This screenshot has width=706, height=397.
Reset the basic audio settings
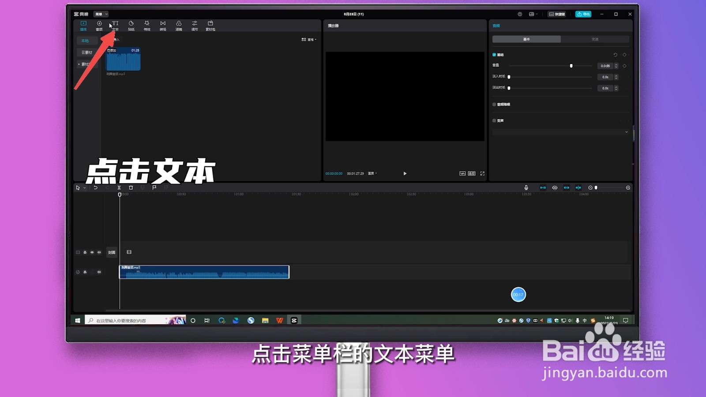point(615,55)
